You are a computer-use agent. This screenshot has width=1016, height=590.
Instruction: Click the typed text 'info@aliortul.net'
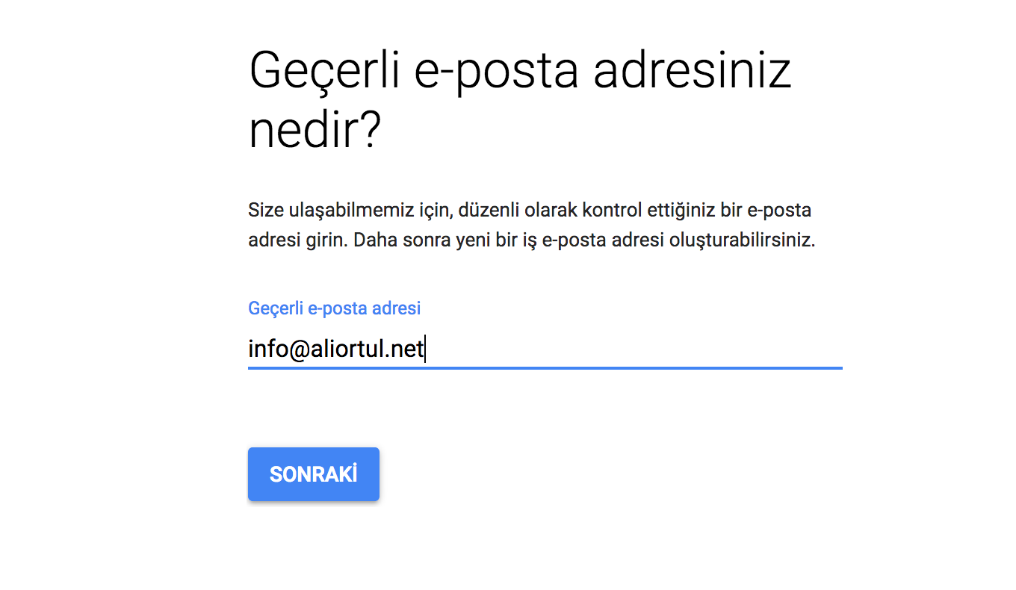(x=336, y=349)
